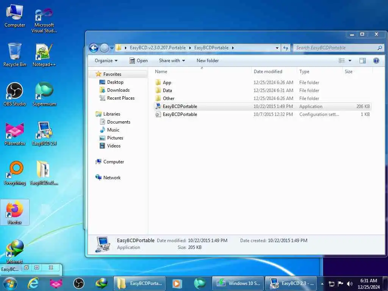Select the EasyBCD 2.4 desktop shortcut
The width and height of the screenshot is (388, 291).
(44, 134)
